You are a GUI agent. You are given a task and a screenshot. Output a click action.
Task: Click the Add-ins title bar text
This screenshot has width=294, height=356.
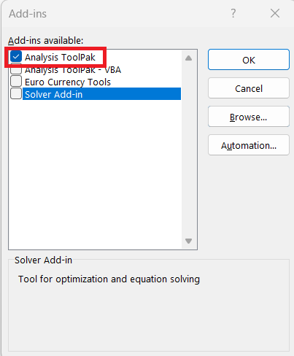(28, 14)
